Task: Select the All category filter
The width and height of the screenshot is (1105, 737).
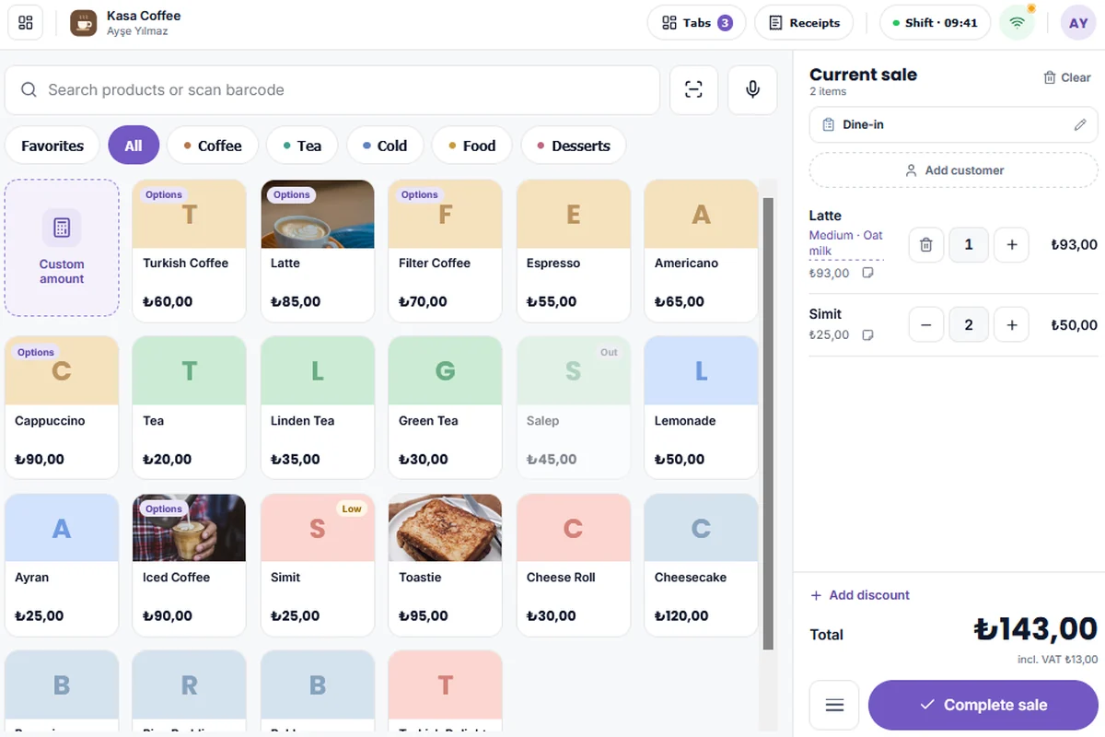Action: click(134, 146)
